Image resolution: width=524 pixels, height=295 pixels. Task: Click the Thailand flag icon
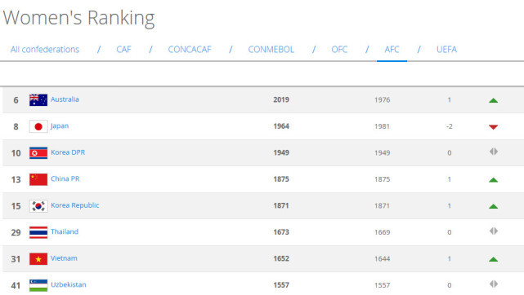[38, 232]
